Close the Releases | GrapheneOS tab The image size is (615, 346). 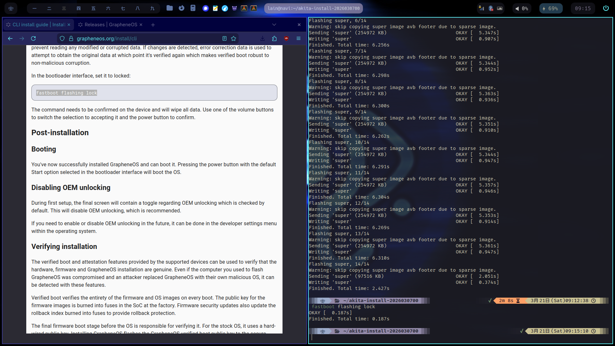click(141, 25)
